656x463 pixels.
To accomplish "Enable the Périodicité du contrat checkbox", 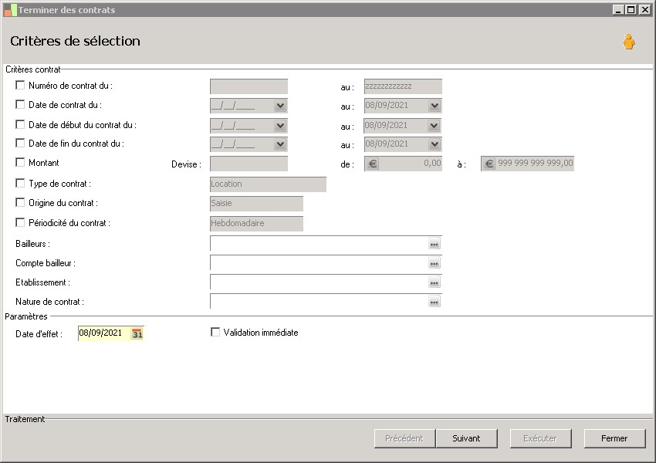I will [20, 223].
